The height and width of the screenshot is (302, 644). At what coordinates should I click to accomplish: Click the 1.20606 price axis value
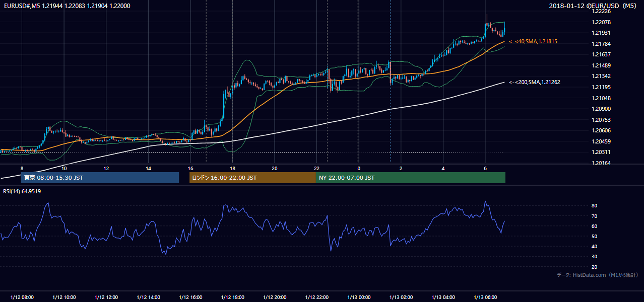coord(601,130)
